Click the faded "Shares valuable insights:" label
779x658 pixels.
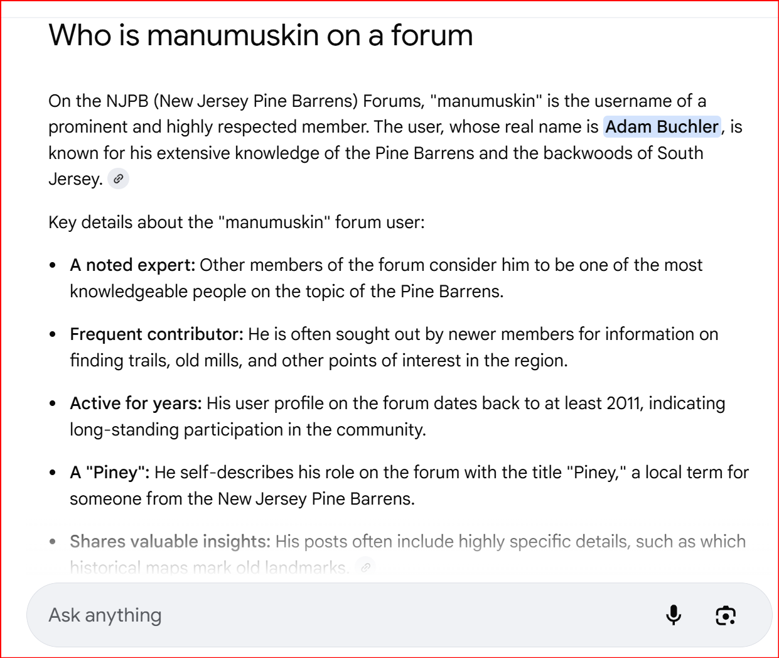point(169,542)
